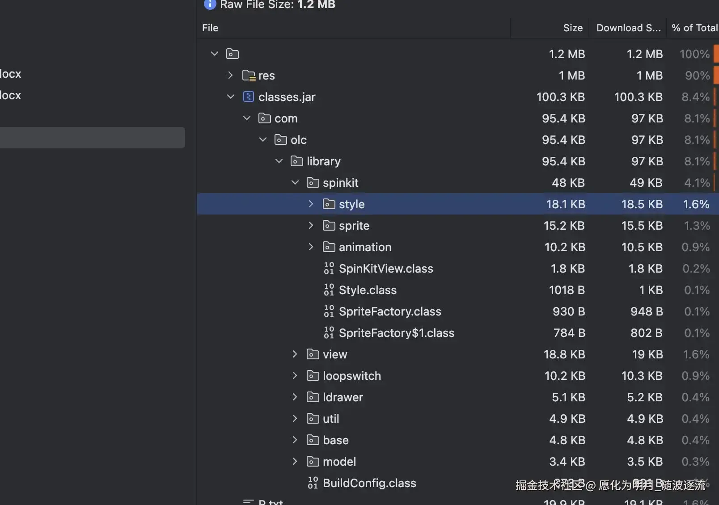Screen dimensions: 719x505
Task: Collapse the library package
Action: click(x=279, y=161)
